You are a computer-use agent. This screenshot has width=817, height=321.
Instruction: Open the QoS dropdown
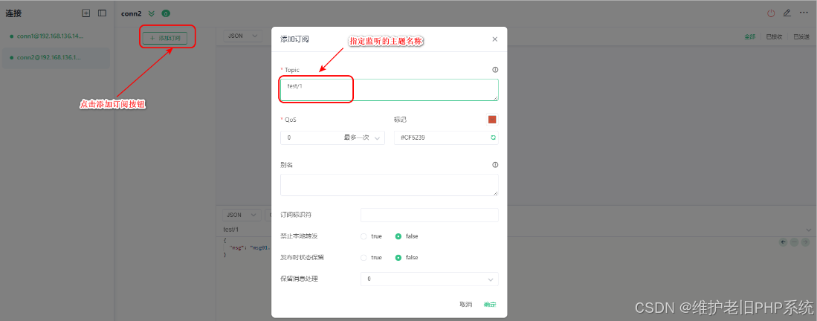pyautogui.click(x=332, y=137)
